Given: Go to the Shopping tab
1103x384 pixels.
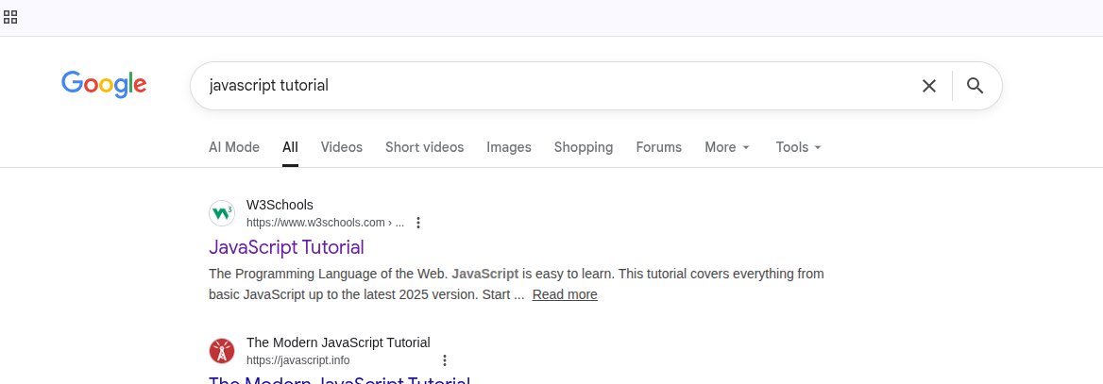Looking at the screenshot, I should pyautogui.click(x=583, y=147).
